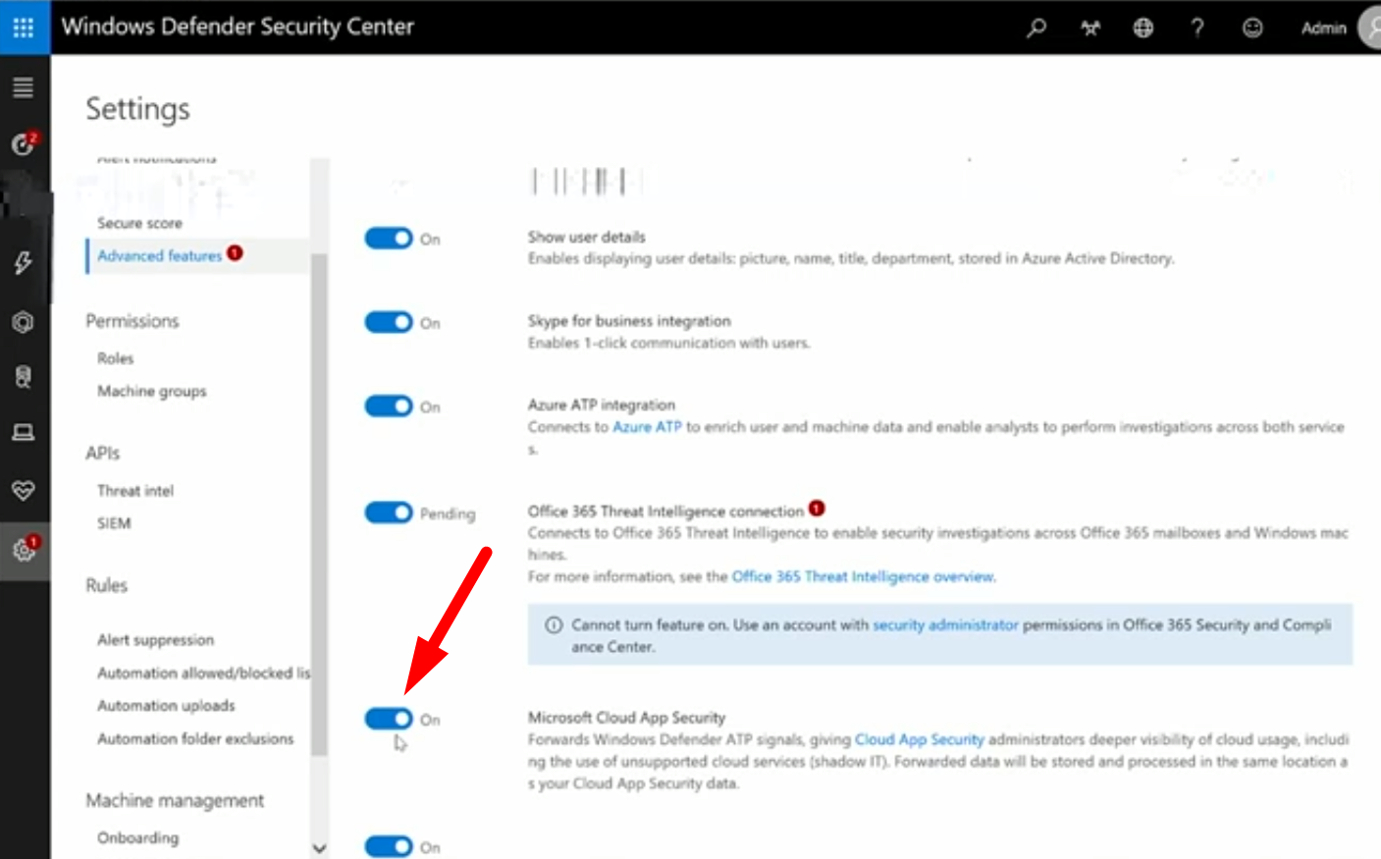Viewport: 1381px width, 859px height.
Task: Expand the hamburger navigation menu
Action: pyautogui.click(x=24, y=87)
